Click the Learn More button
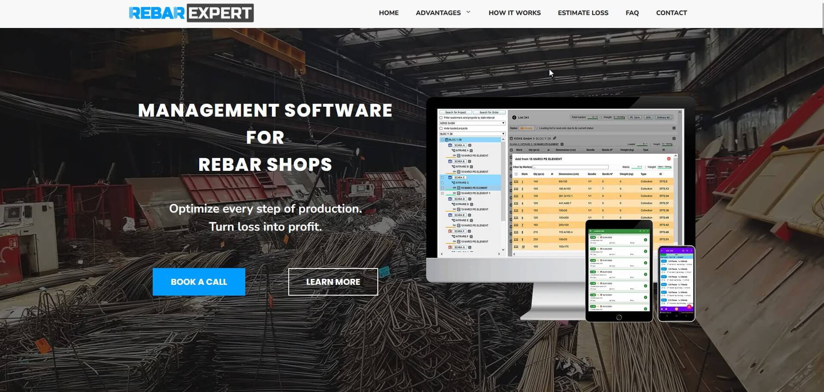Screen dimensions: 824x392 [333, 282]
